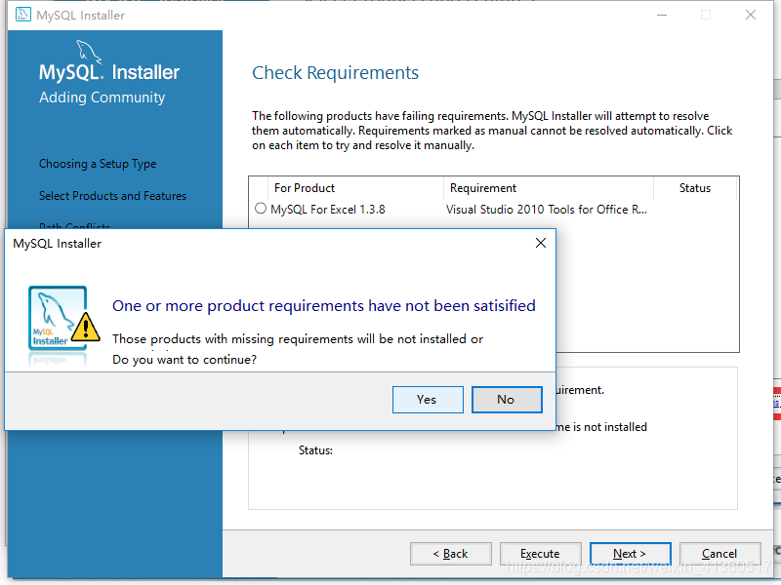781x585 pixels.
Task: Decline with the No button in dialog
Action: (507, 400)
